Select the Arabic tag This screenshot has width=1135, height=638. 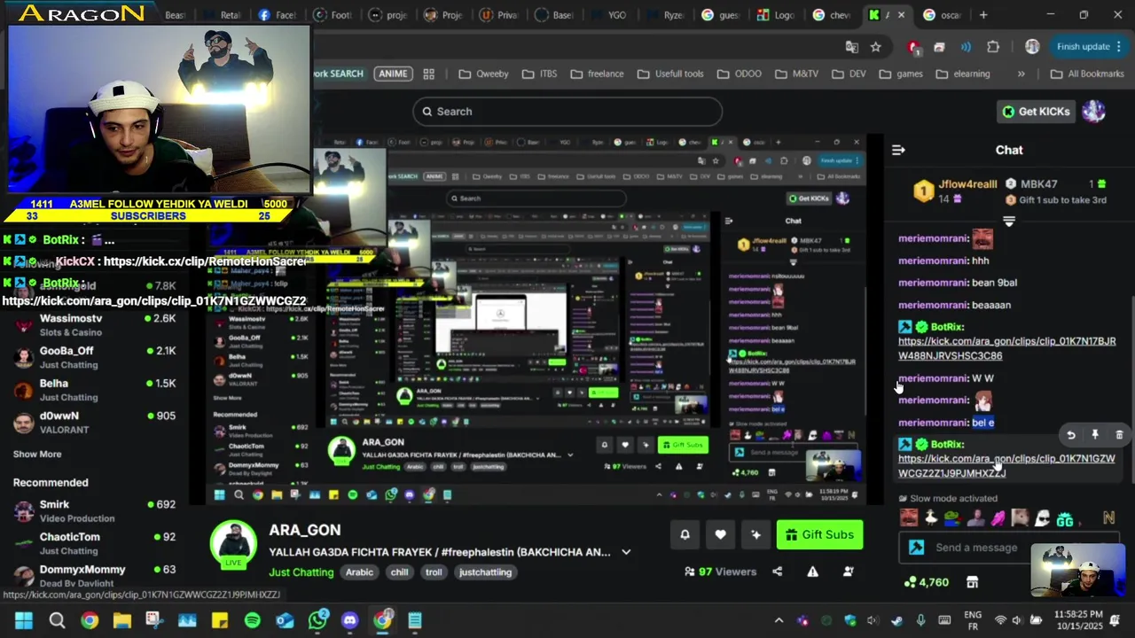point(359,572)
